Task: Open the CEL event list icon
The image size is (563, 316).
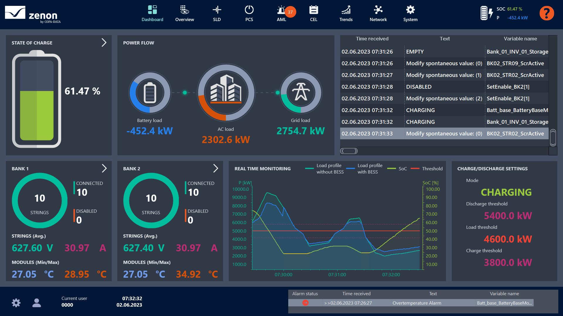Action: 313,10
